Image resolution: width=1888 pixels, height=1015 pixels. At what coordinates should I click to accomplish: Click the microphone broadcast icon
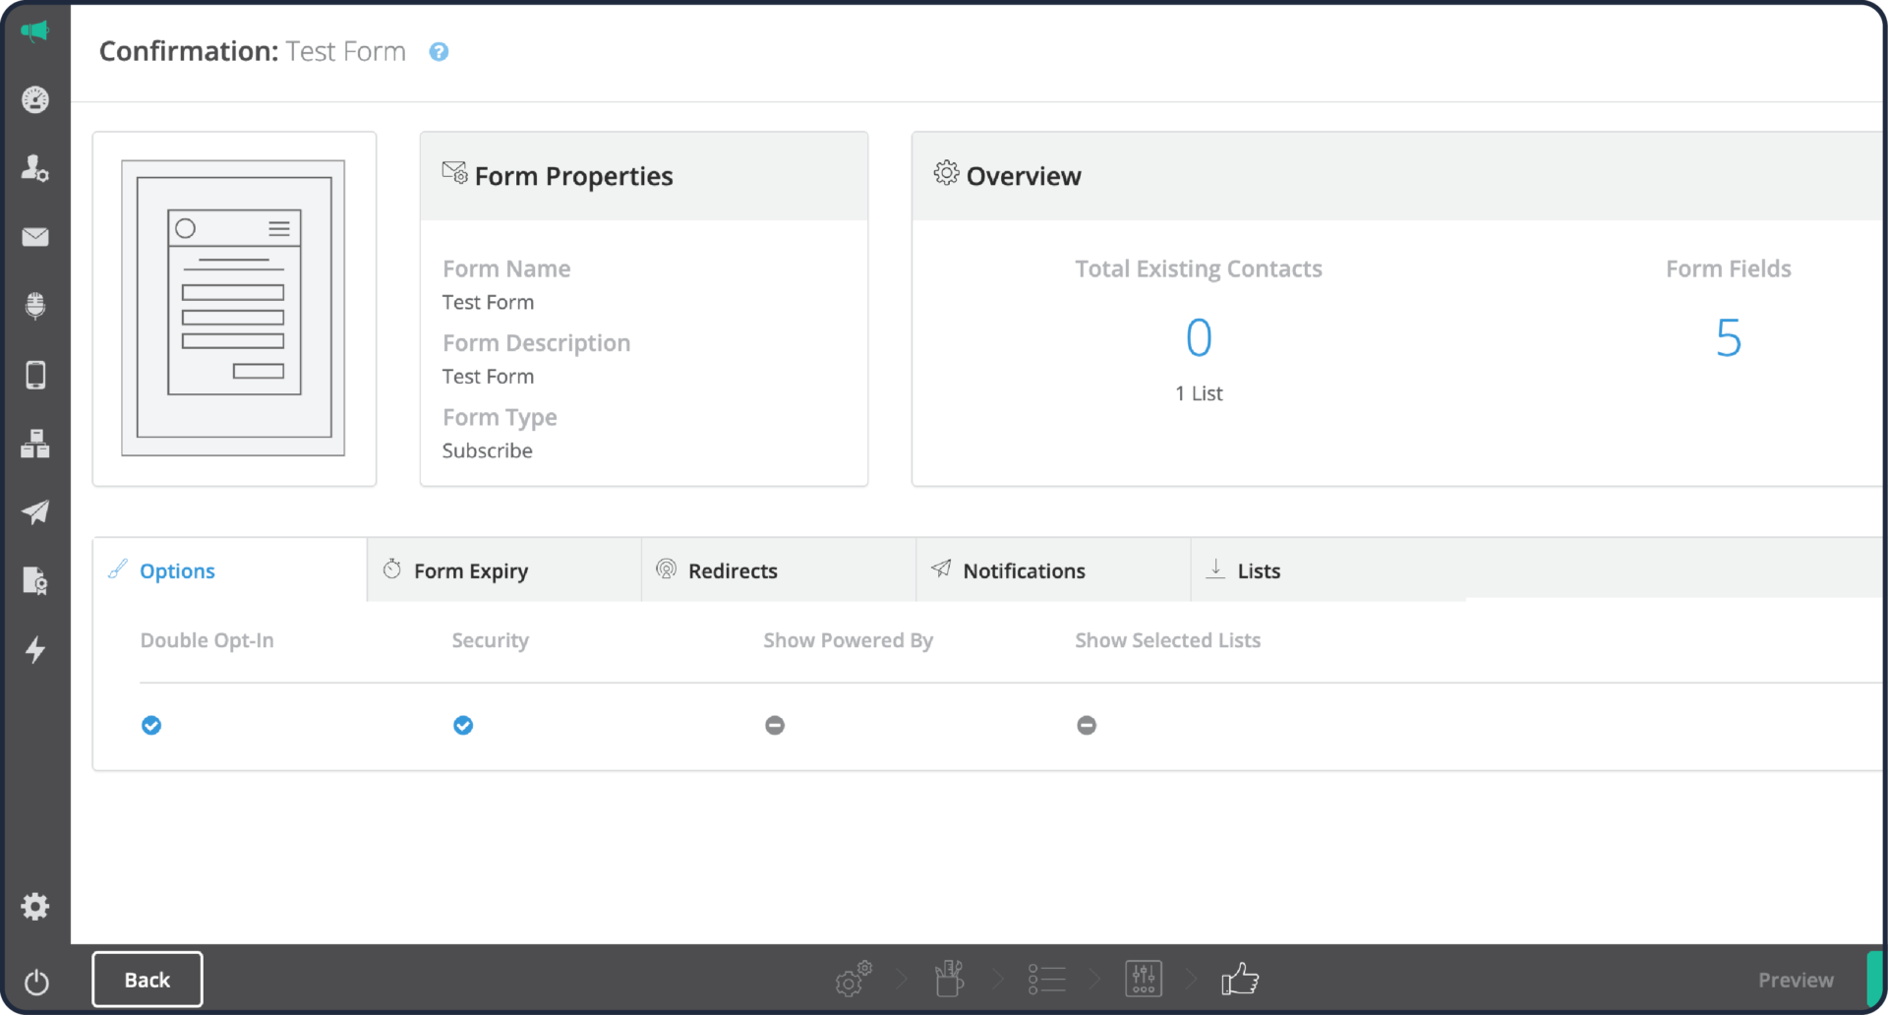(x=35, y=306)
